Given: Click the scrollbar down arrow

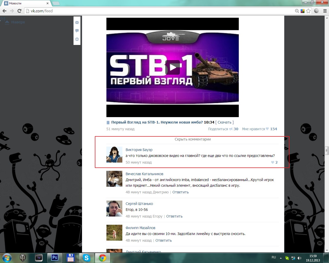Looking at the screenshot, I should pyautogui.click(x=327, y=250).
